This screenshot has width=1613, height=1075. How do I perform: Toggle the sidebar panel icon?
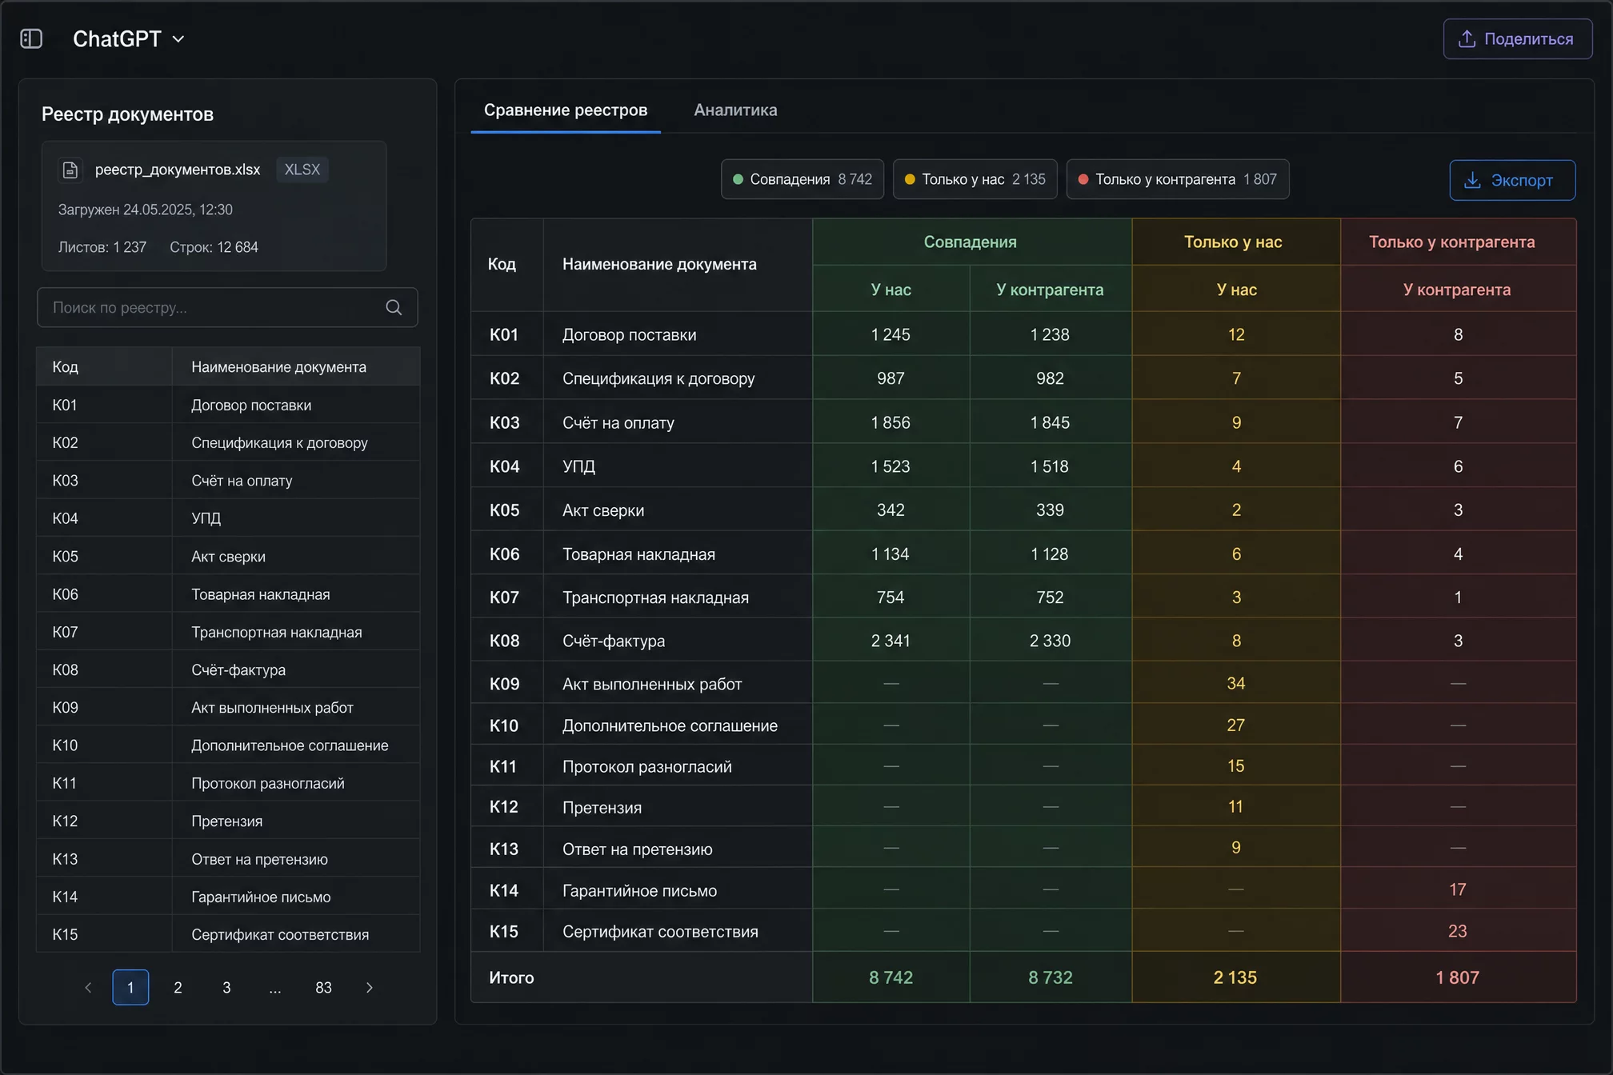point(31,38)
